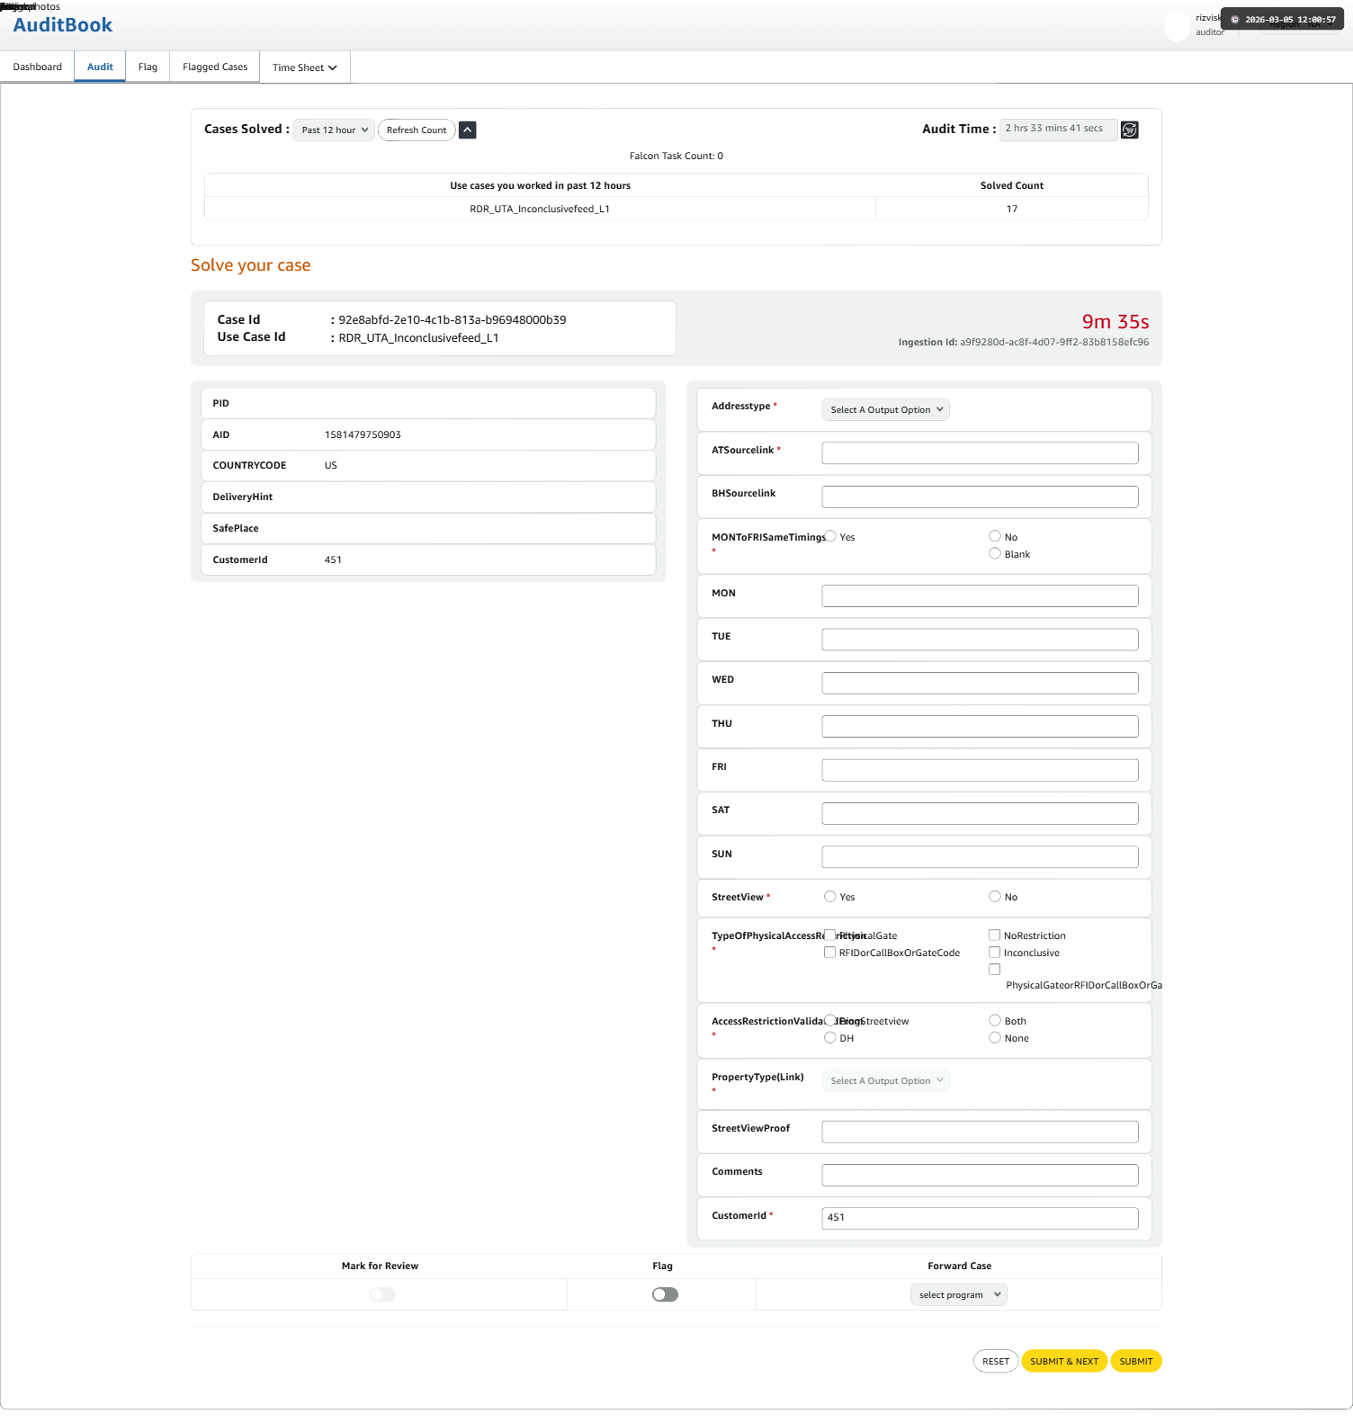
Task: Focus the ATSourcelink input field
Action: click(980, 453)
